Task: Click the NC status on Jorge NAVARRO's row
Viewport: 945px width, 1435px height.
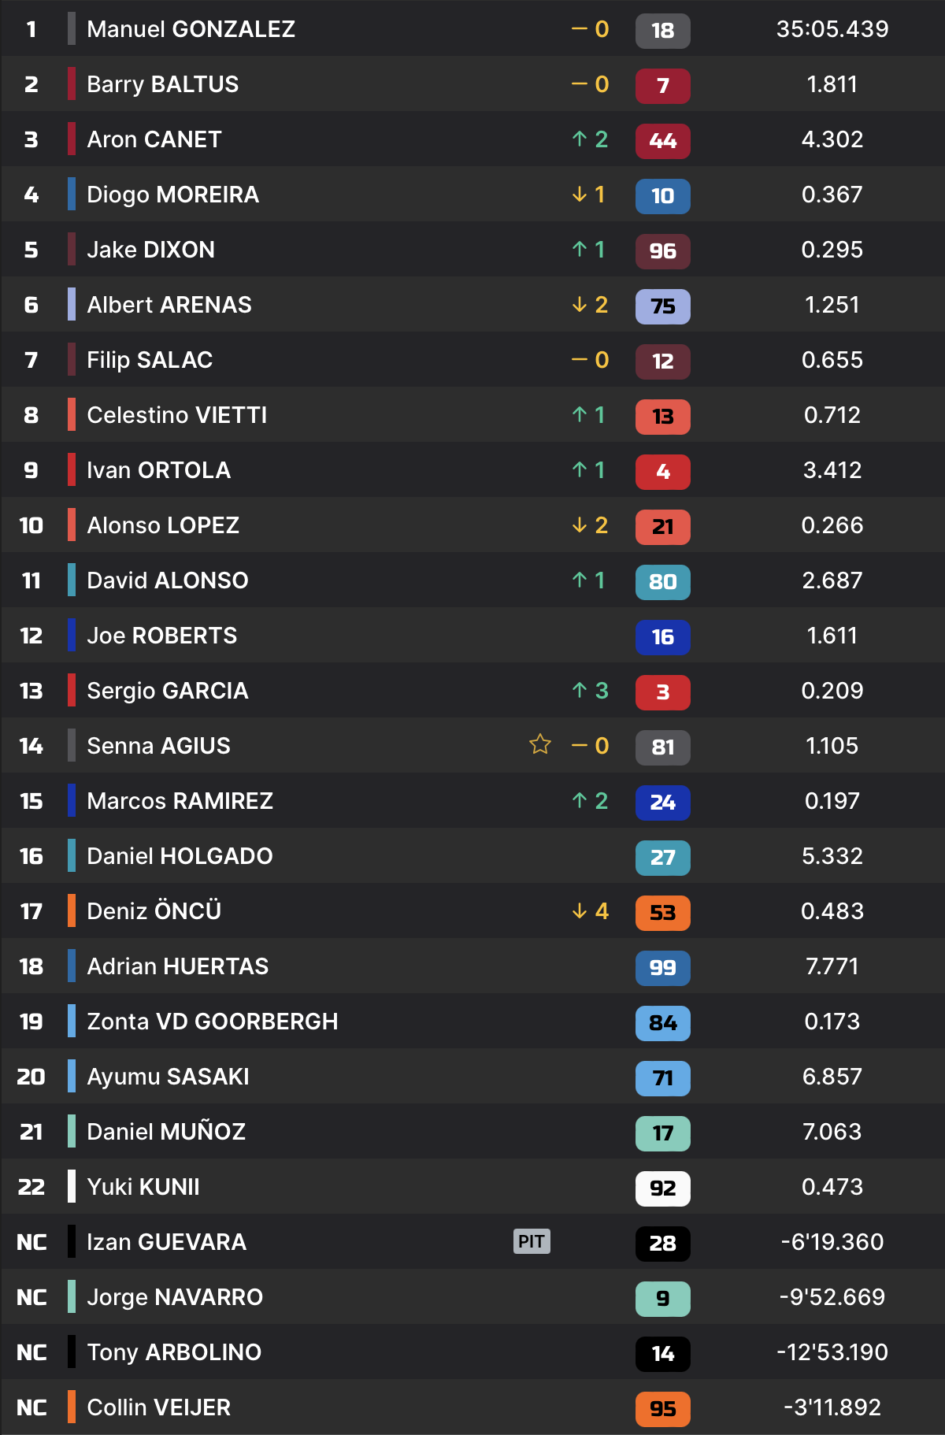Action: pyautogui.click(x=31, y=1297)
